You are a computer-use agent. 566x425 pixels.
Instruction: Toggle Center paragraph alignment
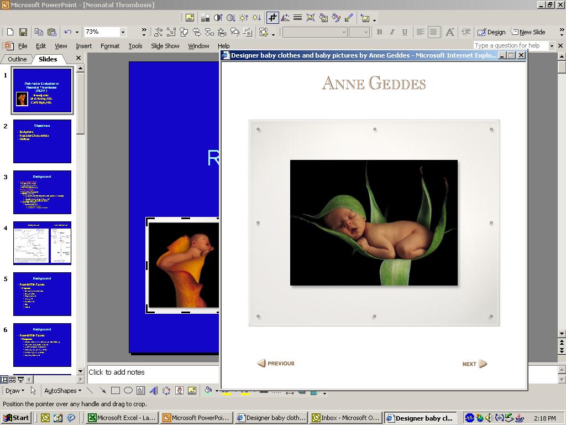[433, 32]
